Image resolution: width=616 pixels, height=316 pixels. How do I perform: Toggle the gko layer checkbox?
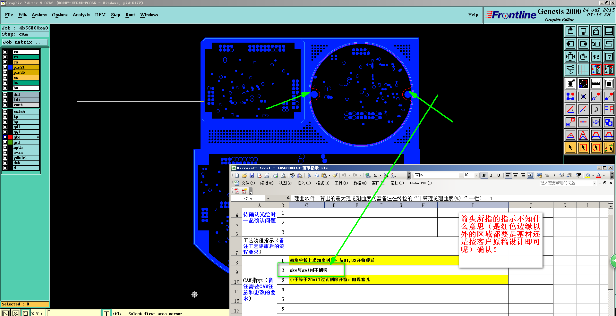(5, 137)
